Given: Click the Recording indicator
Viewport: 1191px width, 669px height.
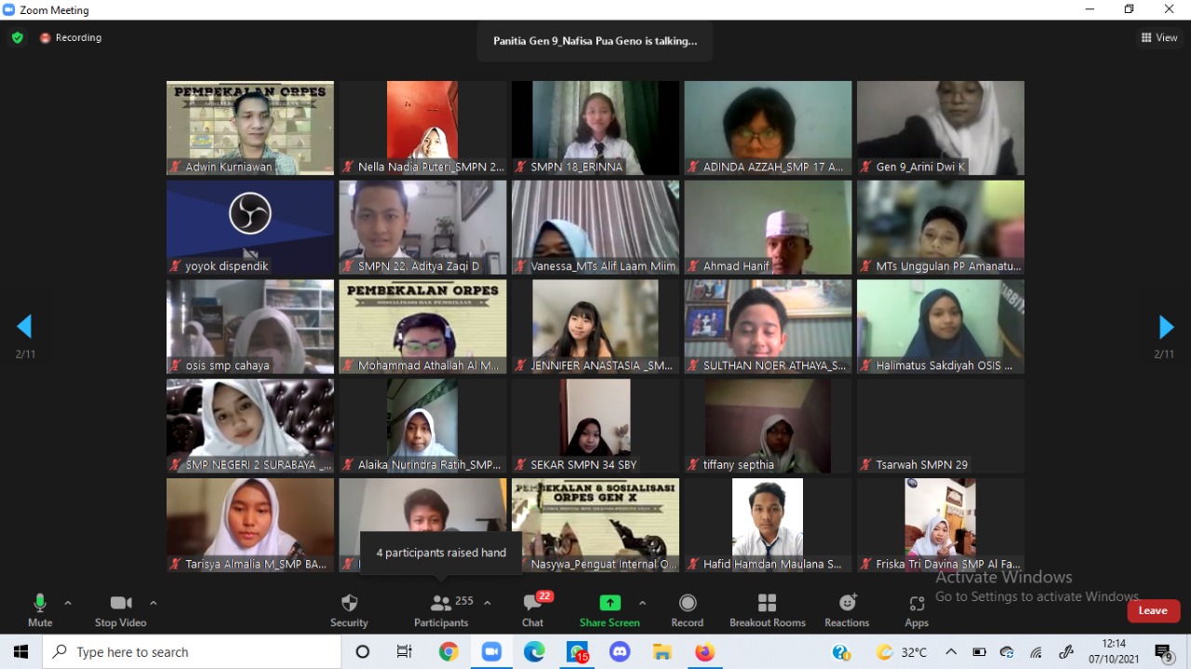Looking at the screenshot, I should [x=71, y=38].
